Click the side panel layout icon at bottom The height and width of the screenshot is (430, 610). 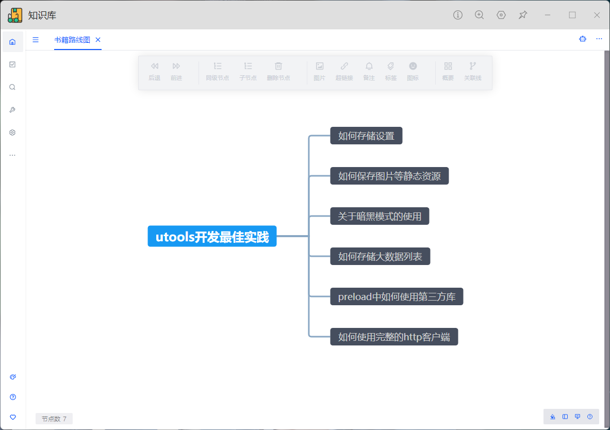point(565,417)
